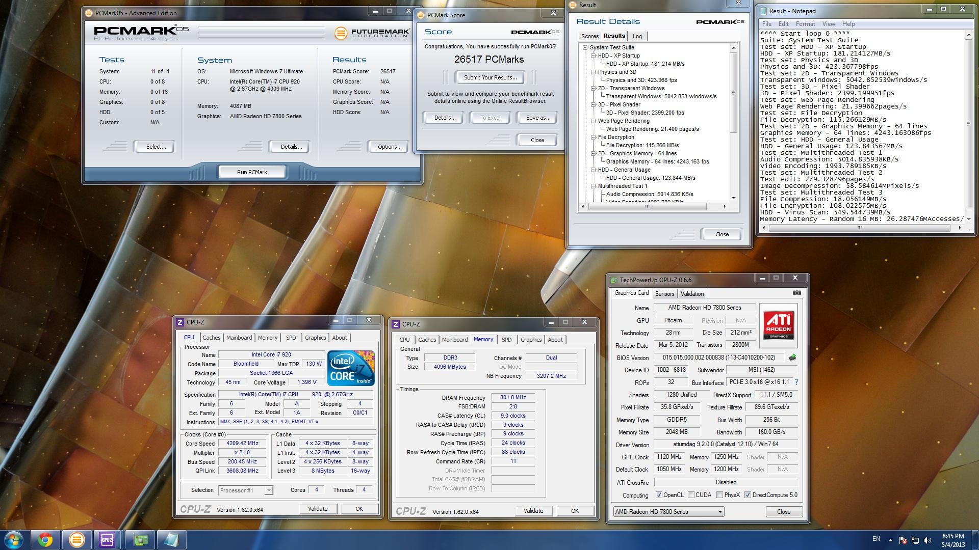
Task: Open the Scores tab in Result Details
Action: click(x=590, y=36)
